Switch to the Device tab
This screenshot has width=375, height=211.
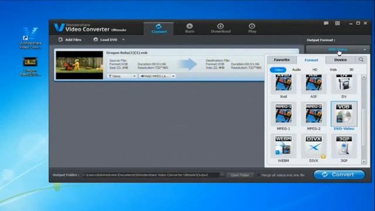(x=340, y=60)
